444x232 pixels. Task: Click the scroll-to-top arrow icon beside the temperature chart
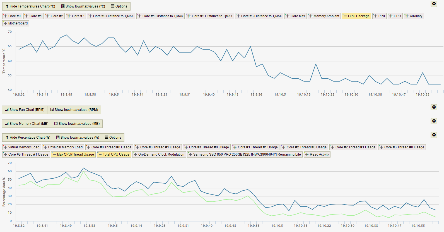[434, 4]
